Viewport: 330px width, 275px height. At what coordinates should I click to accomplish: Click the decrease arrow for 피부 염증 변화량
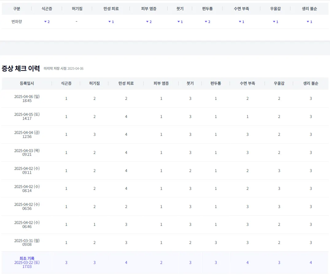pos(147,22)
